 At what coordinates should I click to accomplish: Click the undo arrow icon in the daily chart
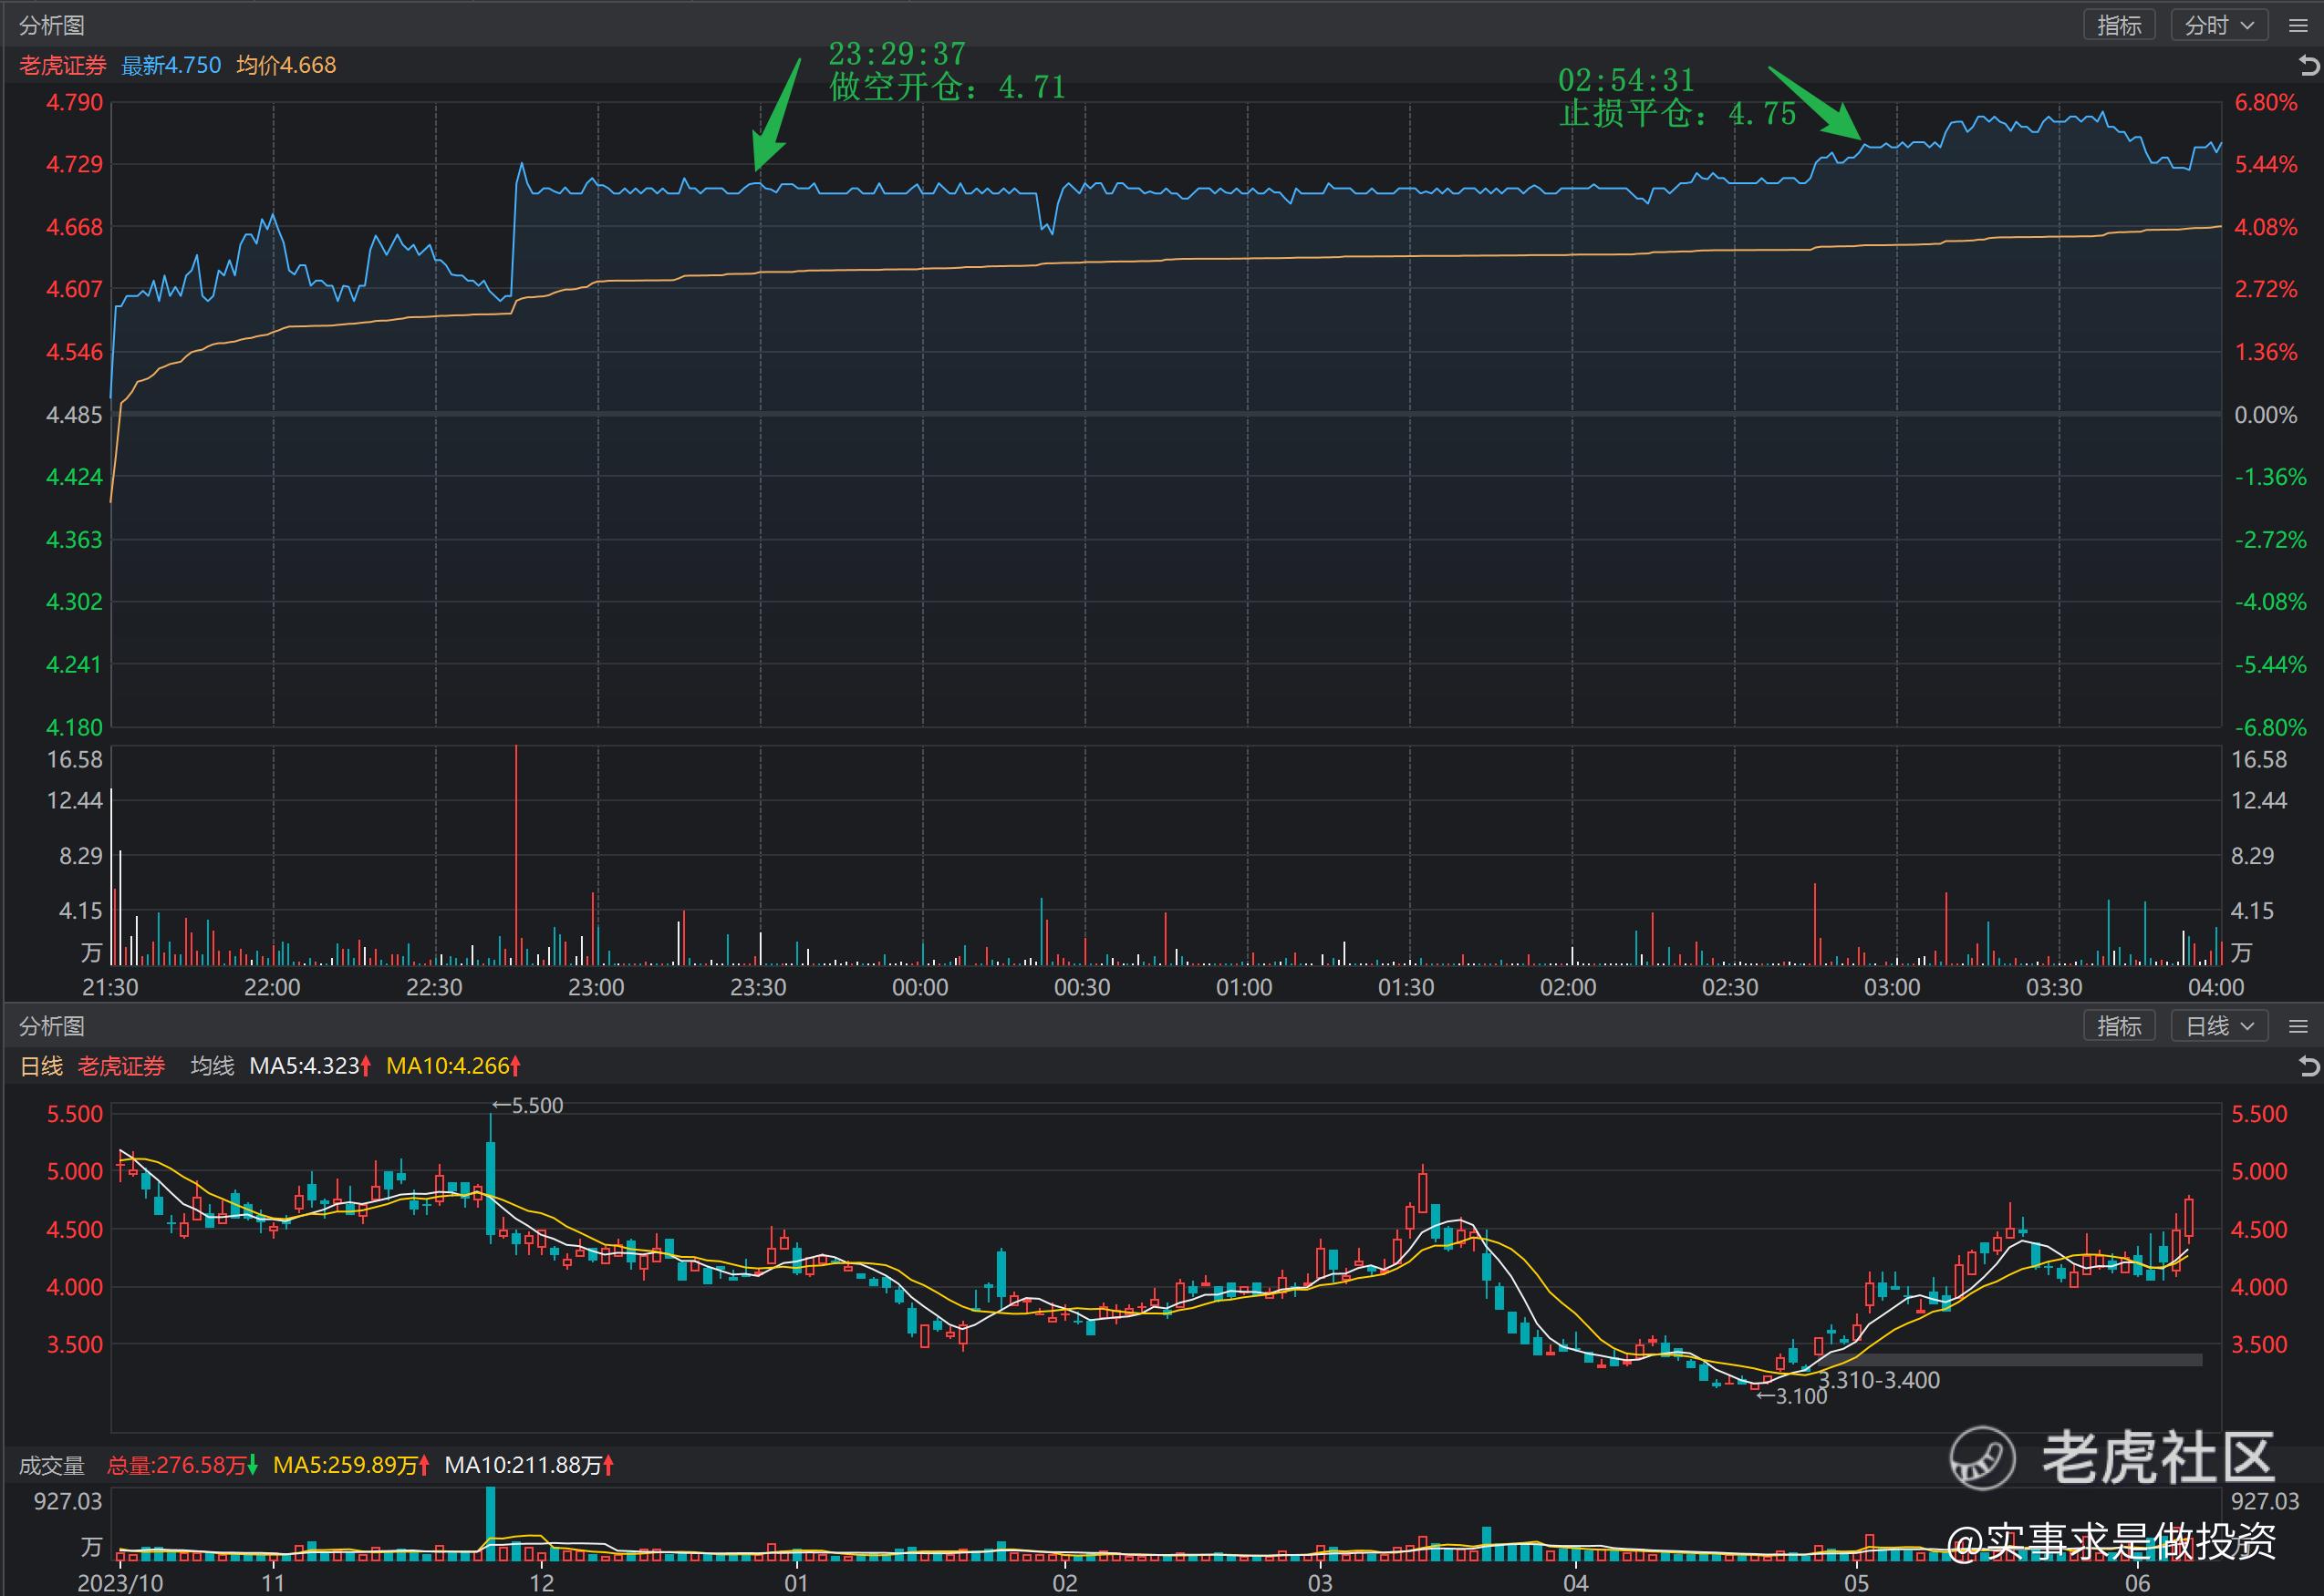(2308, 1066)
